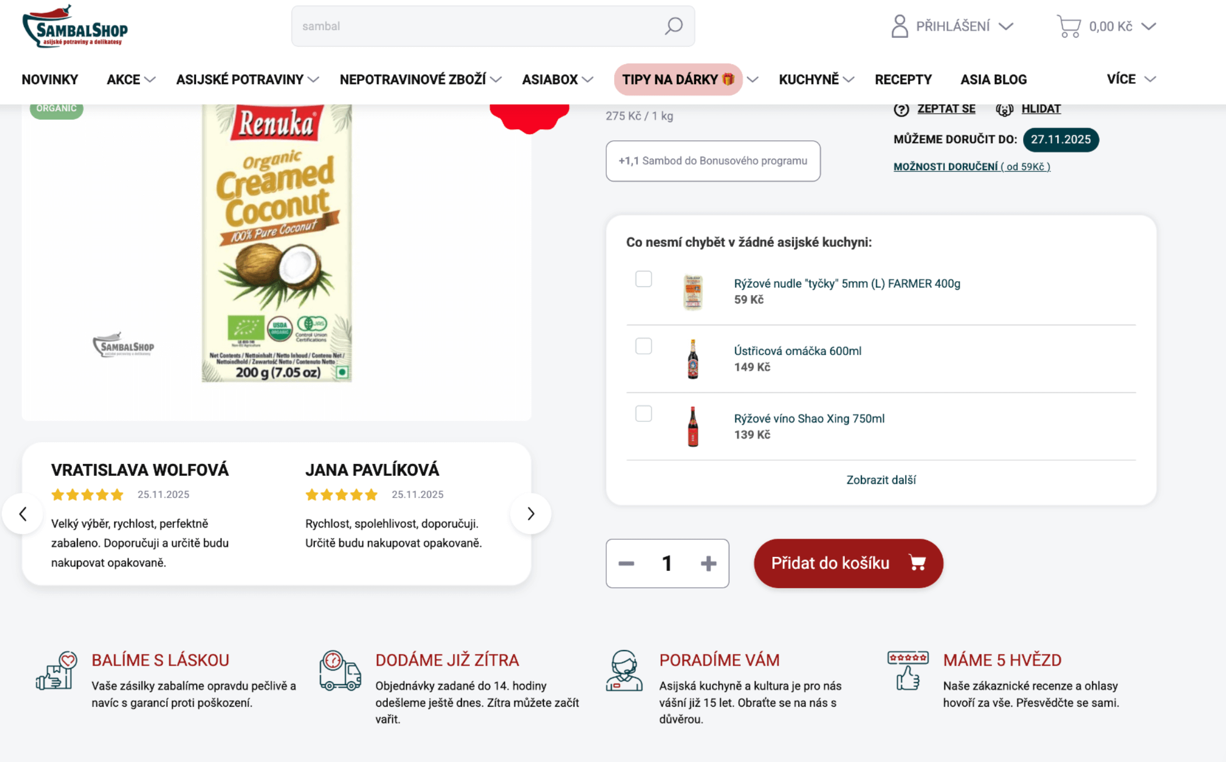Expand the Asijské potraviny menu

click(247, 80)
